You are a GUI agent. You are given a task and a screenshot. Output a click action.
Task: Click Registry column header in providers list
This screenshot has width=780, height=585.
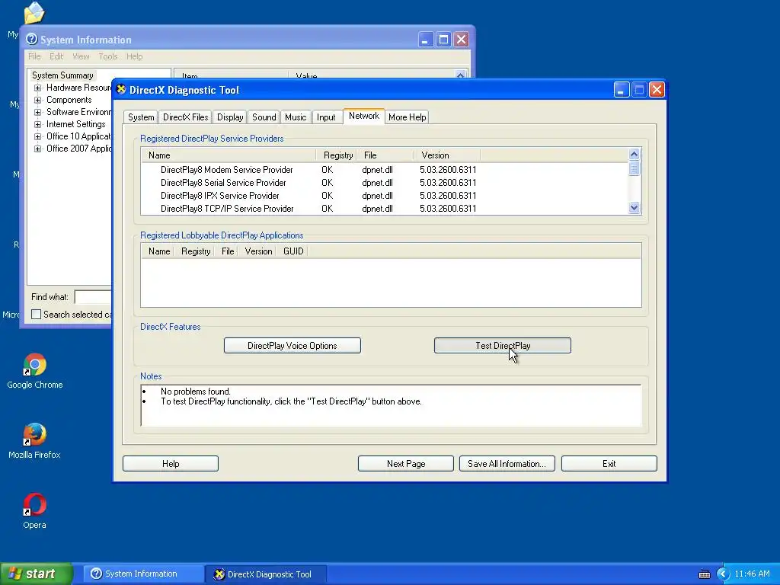[x=337, y=155]
